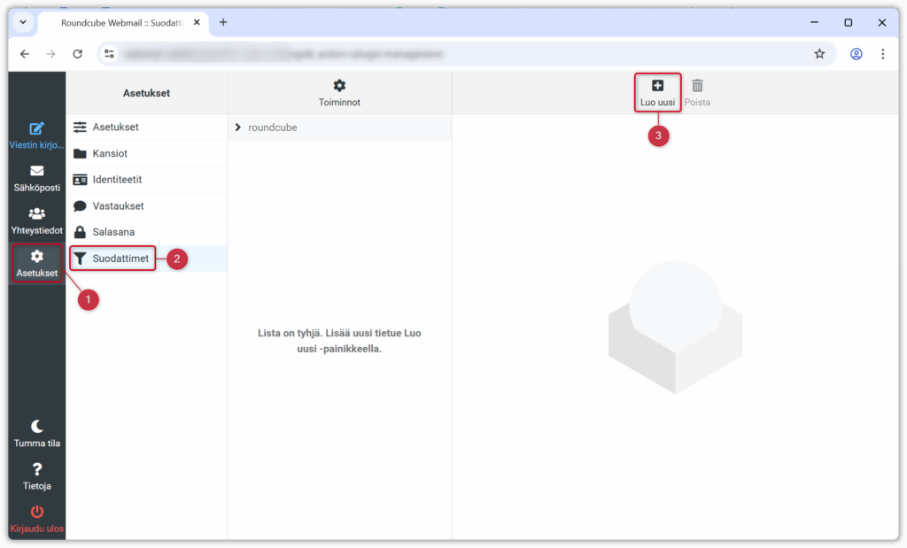Open Salasana password settings

click(x=115, y=232)
